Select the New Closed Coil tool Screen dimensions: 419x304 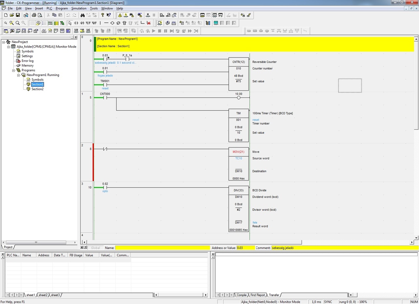[x=118, y=23]
